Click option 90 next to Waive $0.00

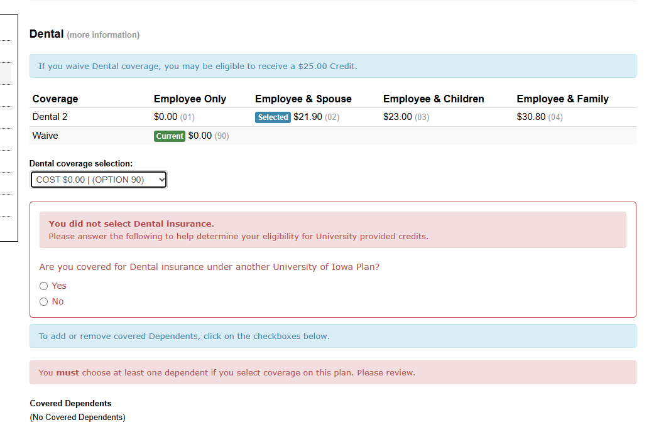223,136
